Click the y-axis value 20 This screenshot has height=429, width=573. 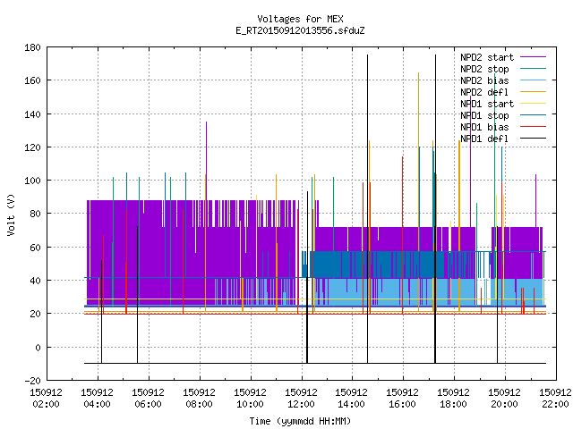click(35, 314)
